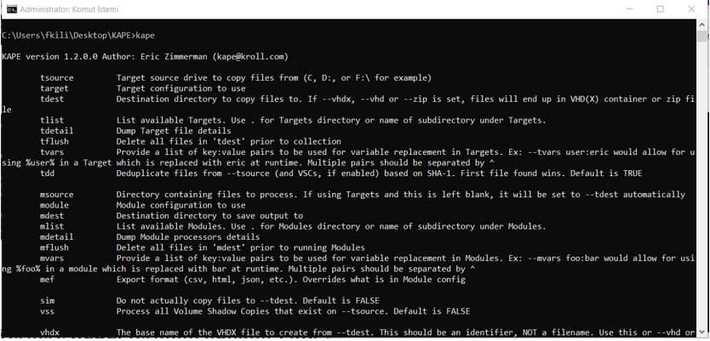
Task: Click the tvars option name
Action: click(52, 152)
